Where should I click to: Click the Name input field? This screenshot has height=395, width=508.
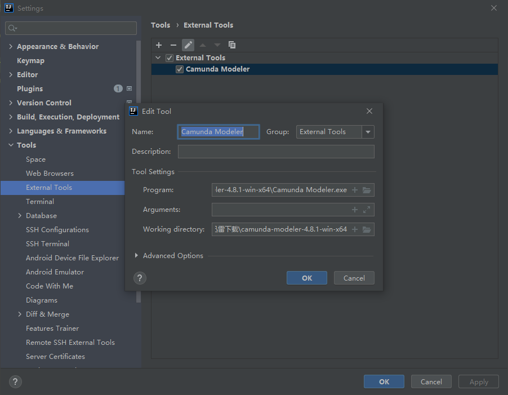[x=219, y=132]
